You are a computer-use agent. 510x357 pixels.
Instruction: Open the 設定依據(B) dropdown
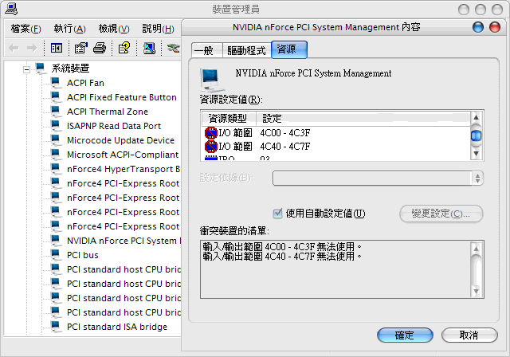pos(378,178)
